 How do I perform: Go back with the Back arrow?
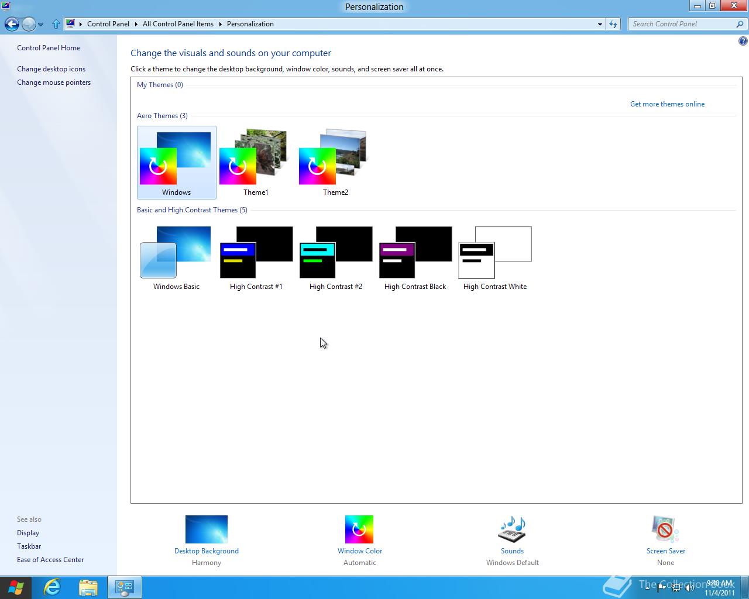point(12,24)
